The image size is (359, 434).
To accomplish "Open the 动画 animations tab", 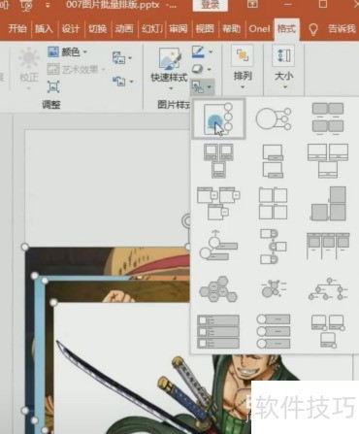I will click(x=124, y=28).
